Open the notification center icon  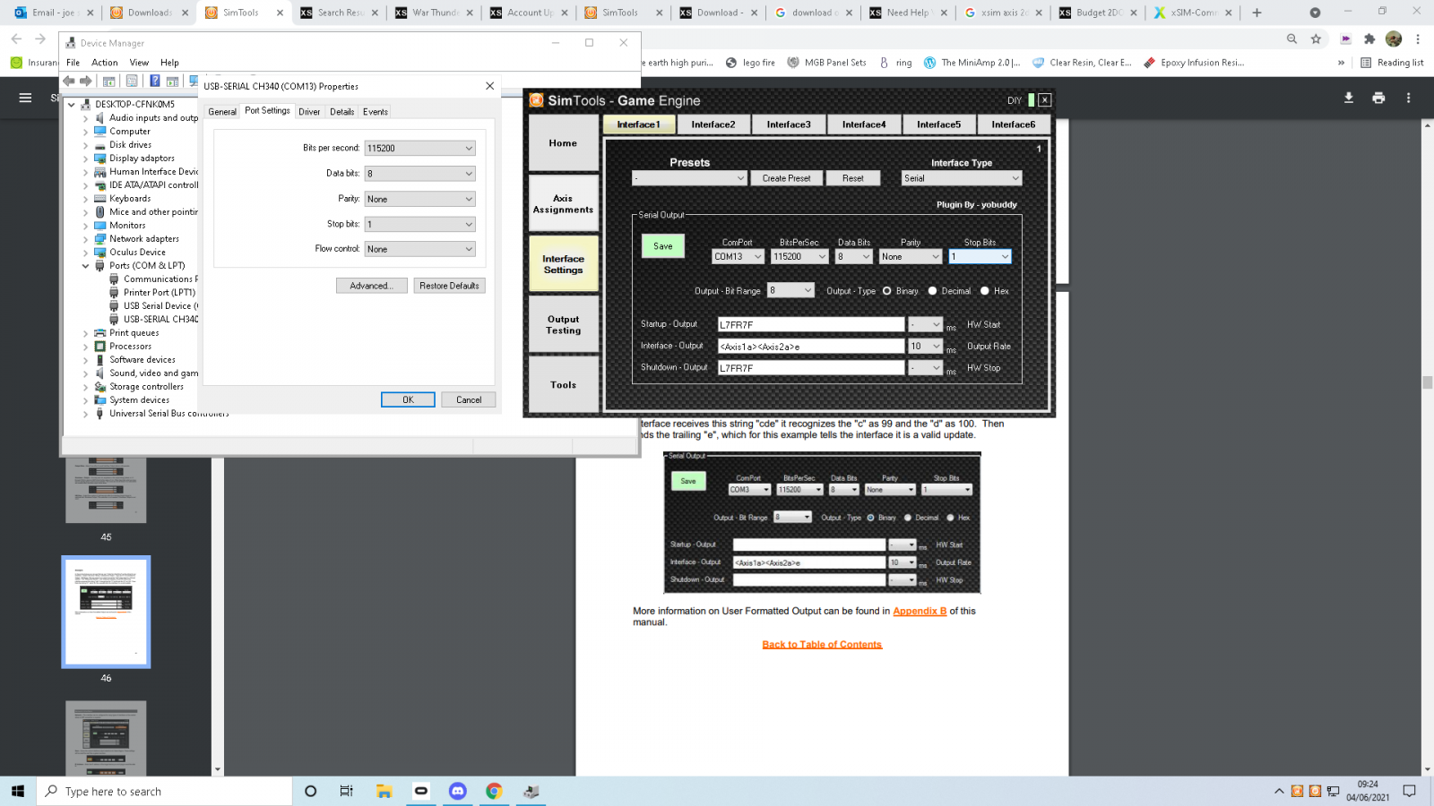click(1409, 791)
